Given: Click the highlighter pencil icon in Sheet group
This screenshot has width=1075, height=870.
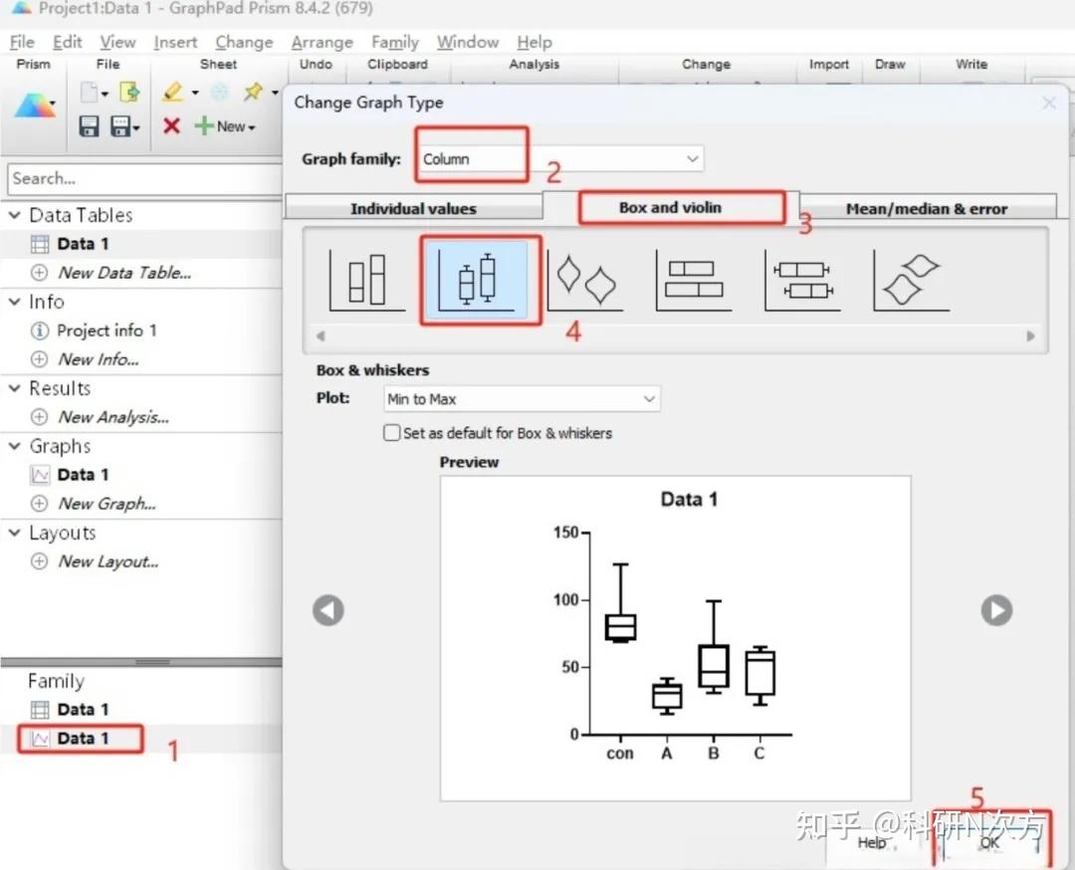Looking at the screenshot, I should click(173, 92).
